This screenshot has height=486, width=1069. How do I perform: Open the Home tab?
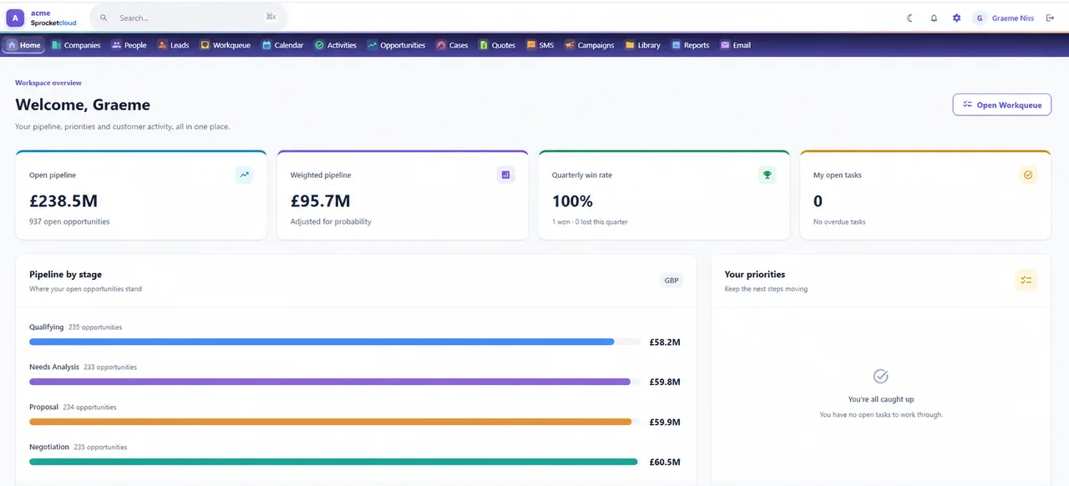(x=23, y=45)
